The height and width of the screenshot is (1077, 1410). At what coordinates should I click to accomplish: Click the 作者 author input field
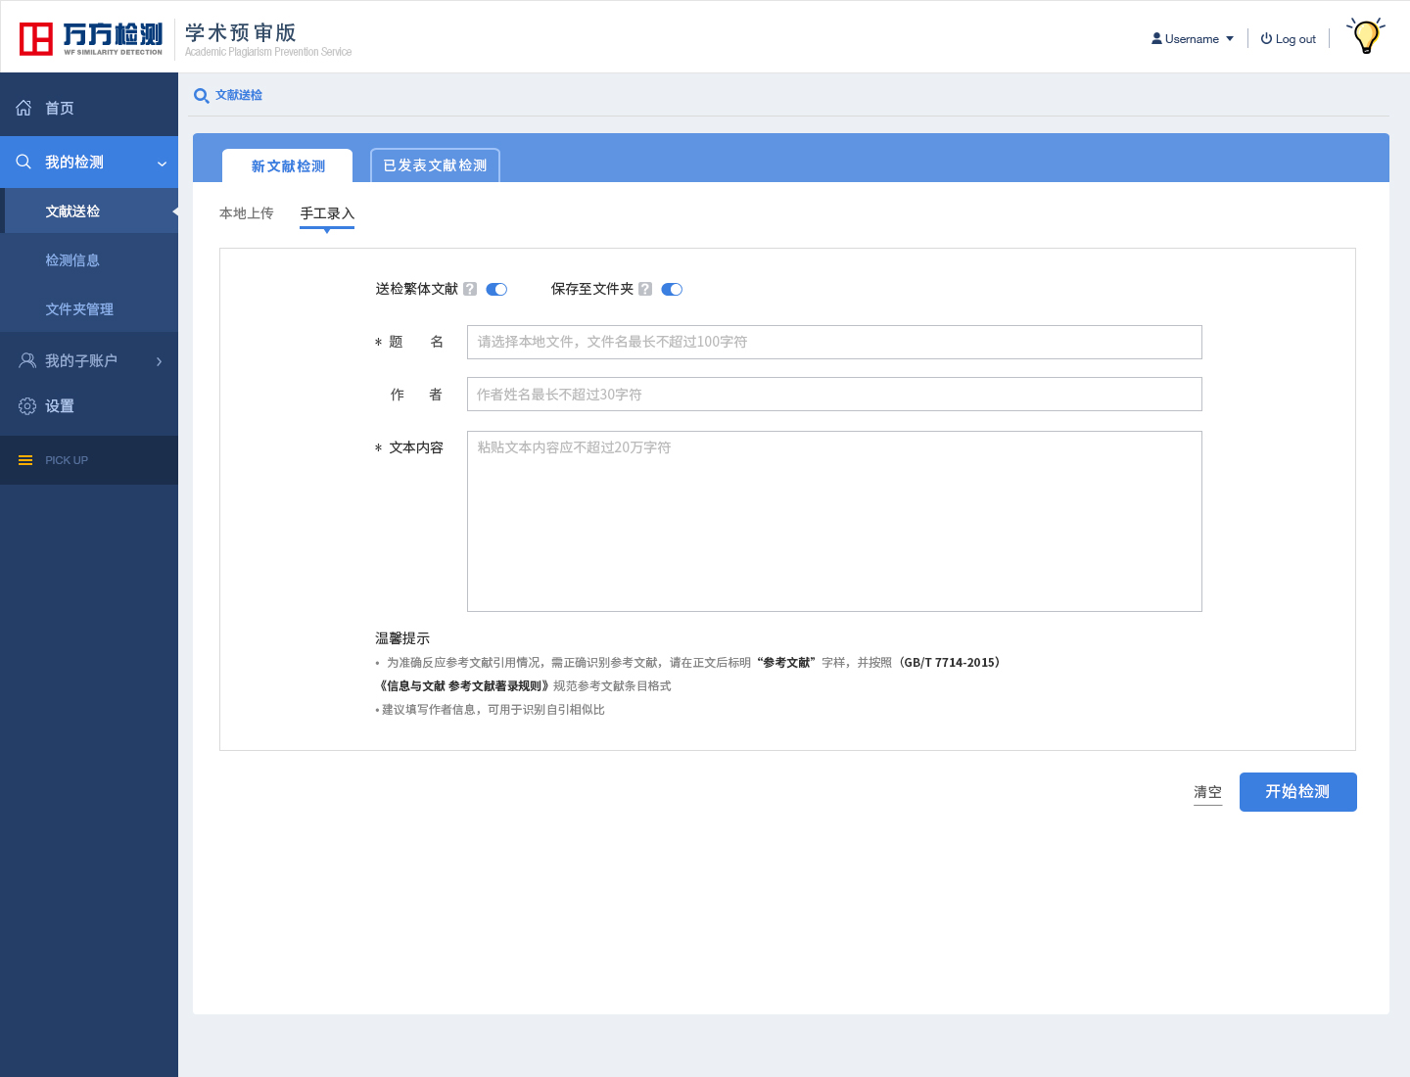834,394
